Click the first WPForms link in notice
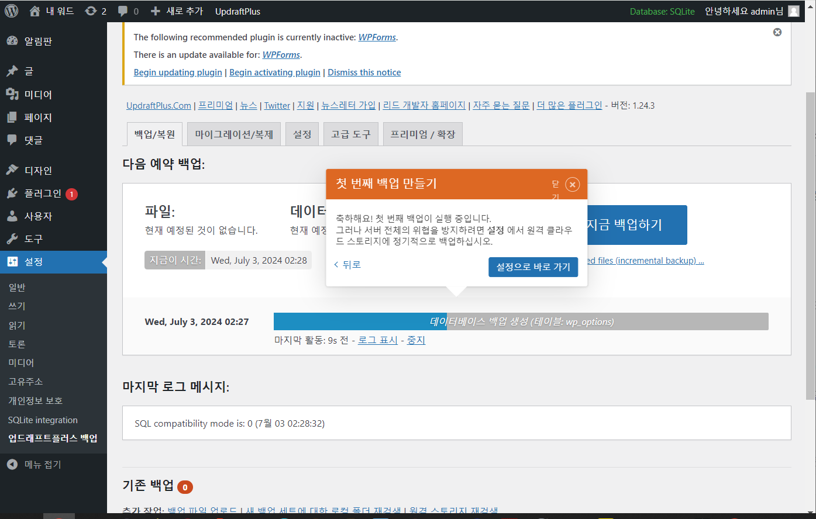 377,37
